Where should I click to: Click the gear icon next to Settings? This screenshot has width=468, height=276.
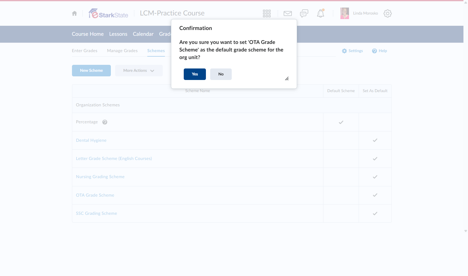(x=344, y=51)
